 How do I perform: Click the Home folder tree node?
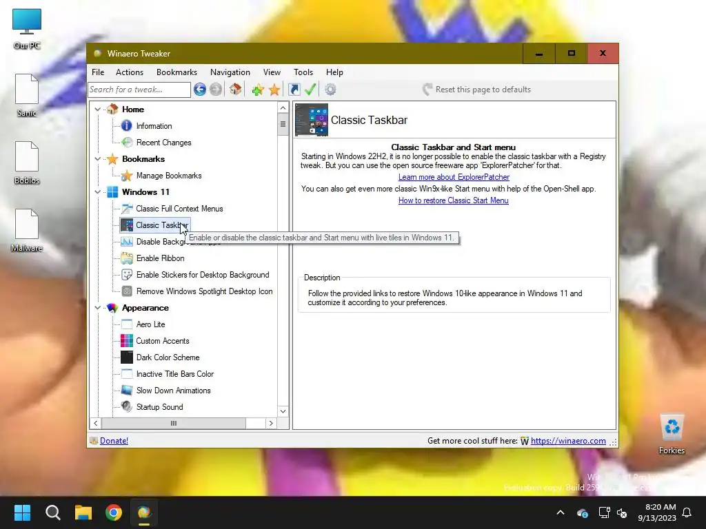click(133, 110)
